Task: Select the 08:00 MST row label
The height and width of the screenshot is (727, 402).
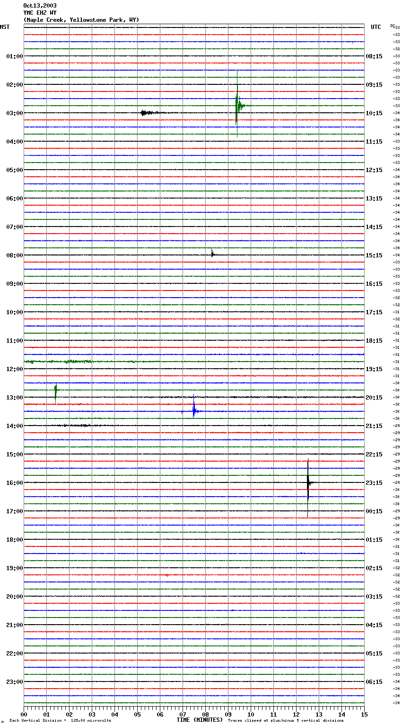Action: pos(15,255)
